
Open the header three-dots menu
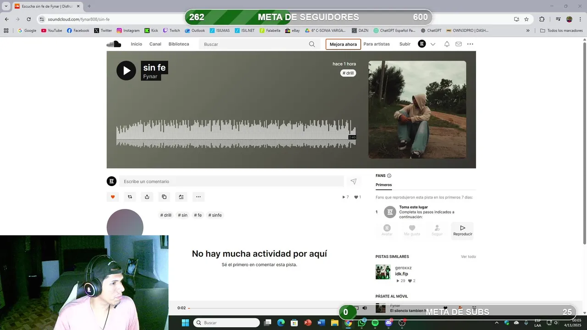(x=470, y=44)
